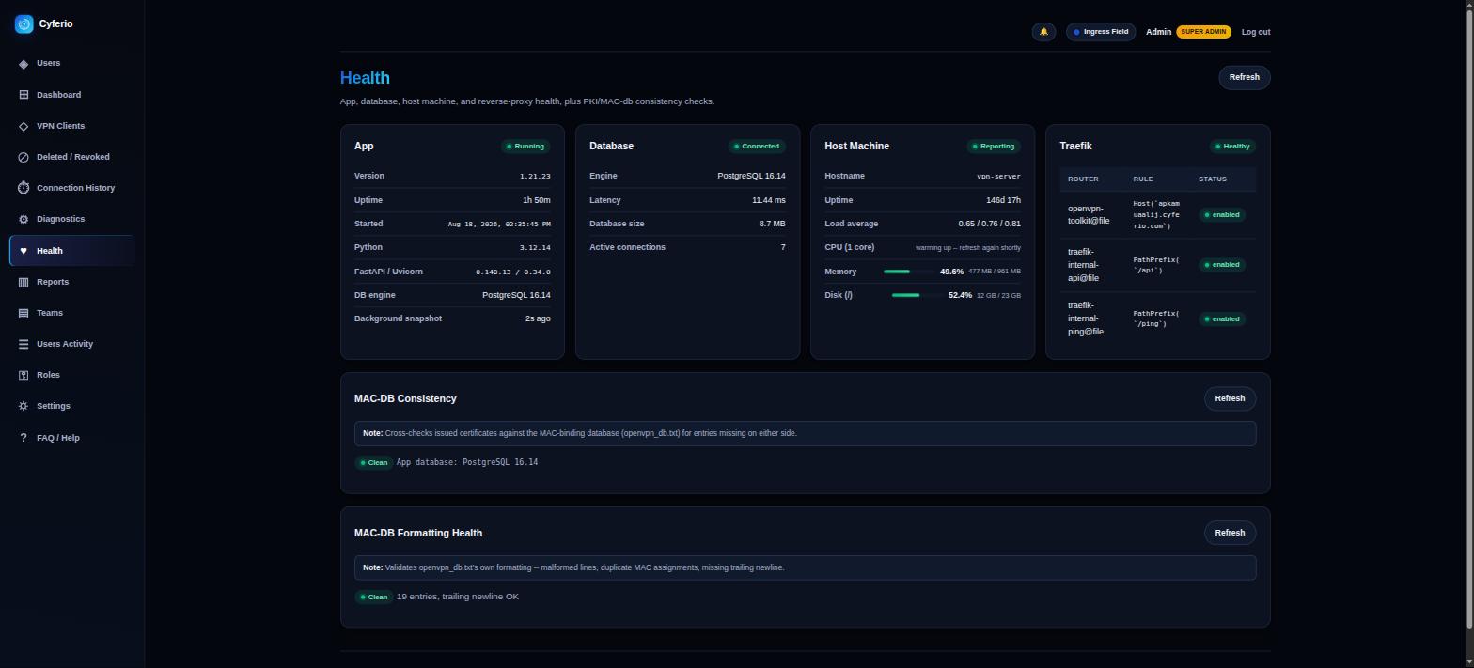The width and height of the screenshot is (1474, 668).
Task: Click the openvpn-toolkit@file router name
Action: click(1089, 215)
